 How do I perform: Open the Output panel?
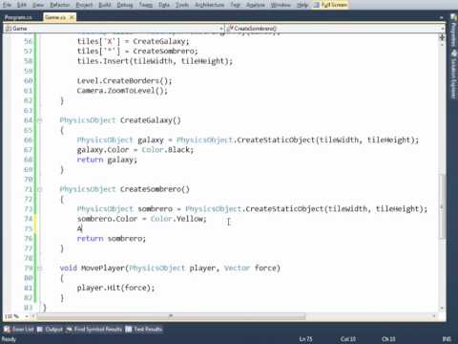51,329
